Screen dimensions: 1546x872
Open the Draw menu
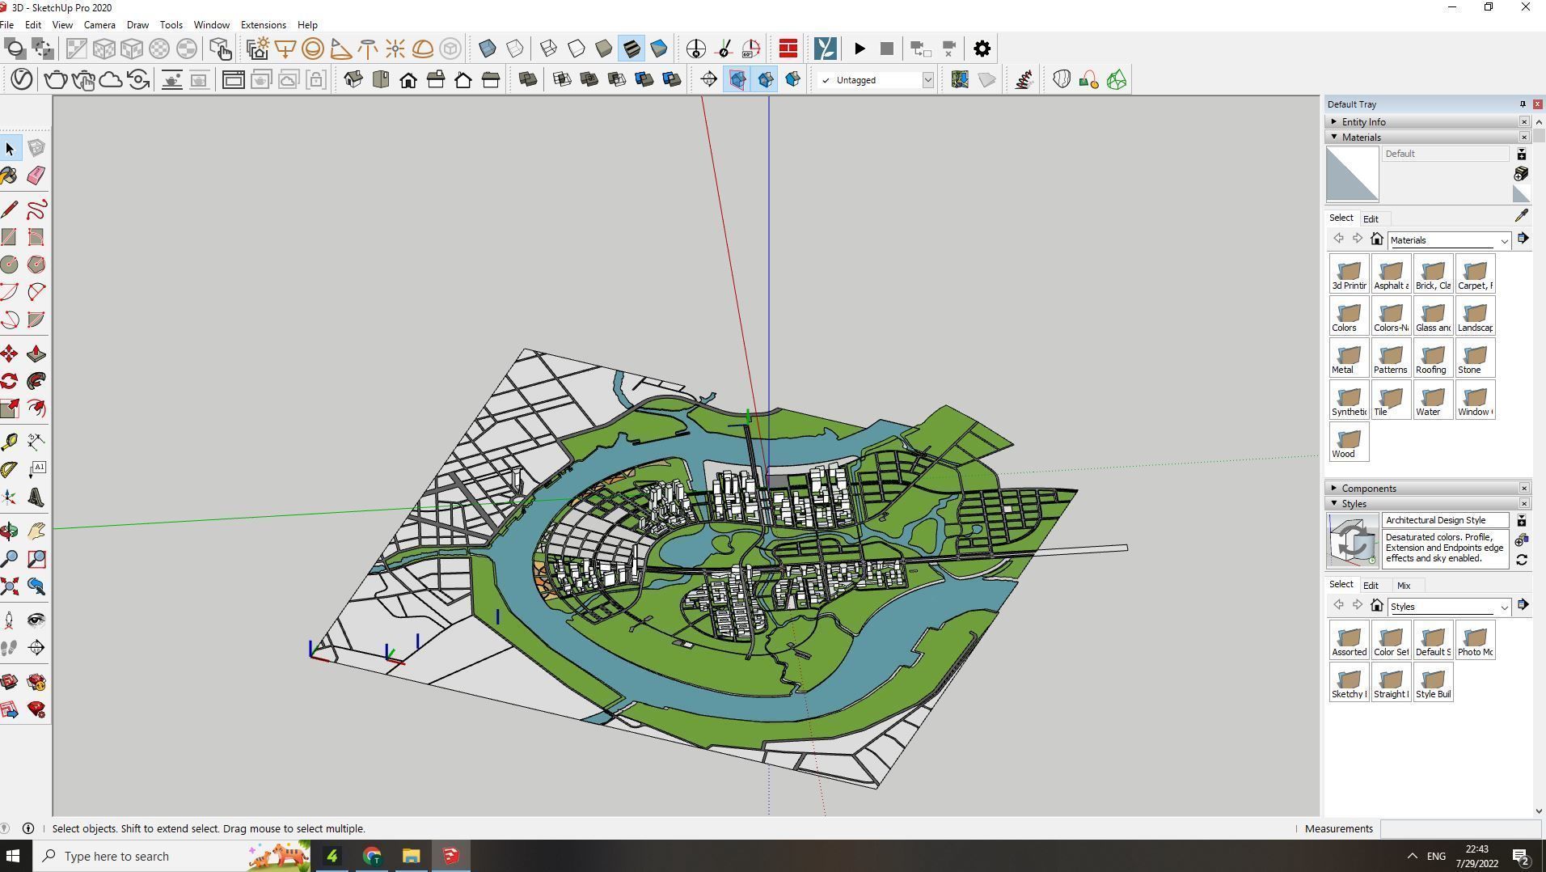pos(137,25)
